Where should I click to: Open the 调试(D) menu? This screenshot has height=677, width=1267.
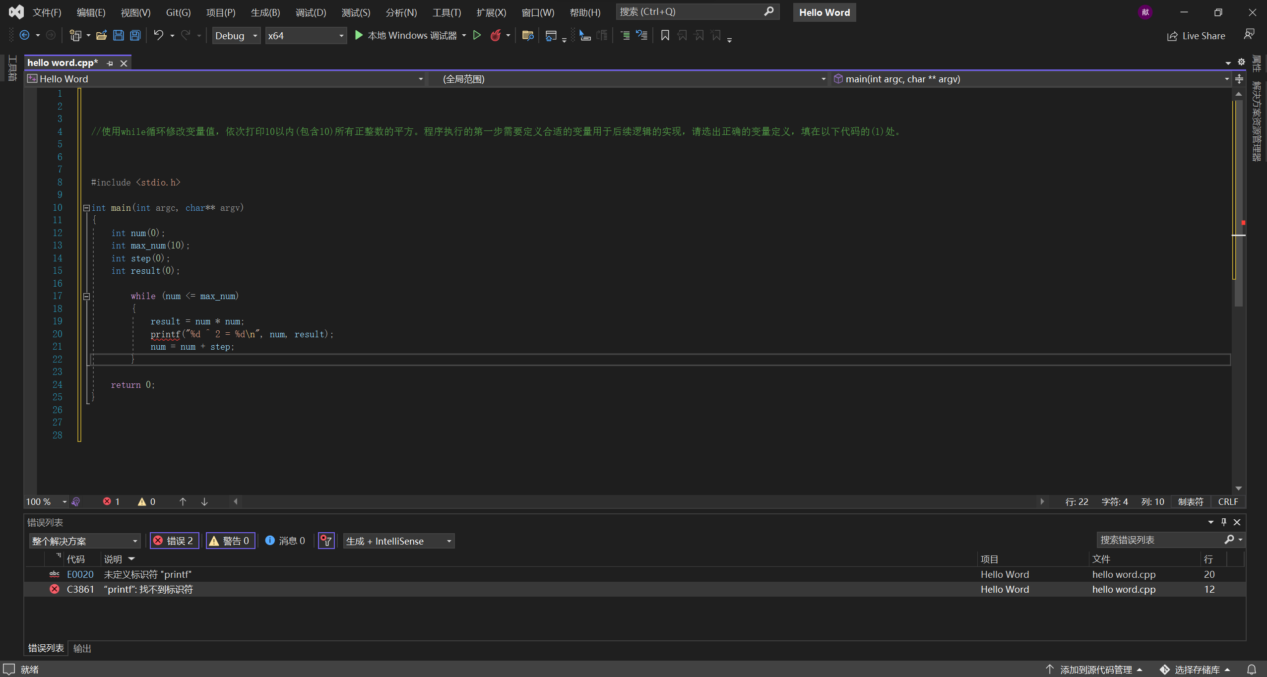coord(311,12)
